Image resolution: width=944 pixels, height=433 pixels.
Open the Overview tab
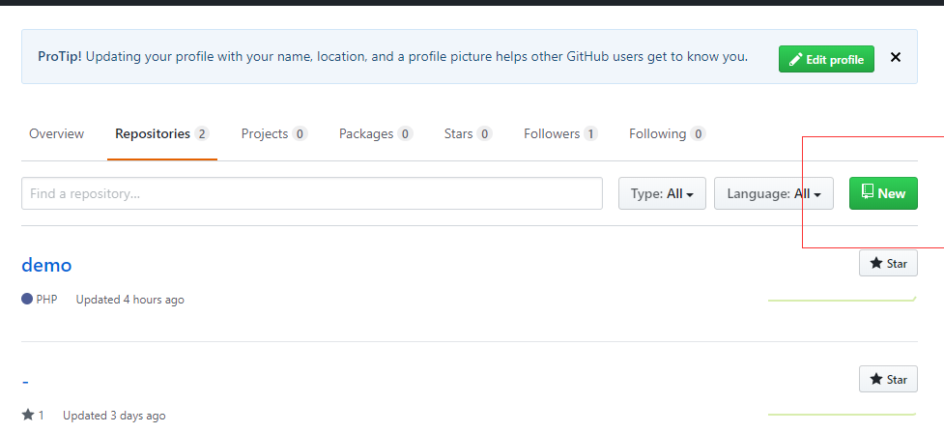(x=57, y=133)
